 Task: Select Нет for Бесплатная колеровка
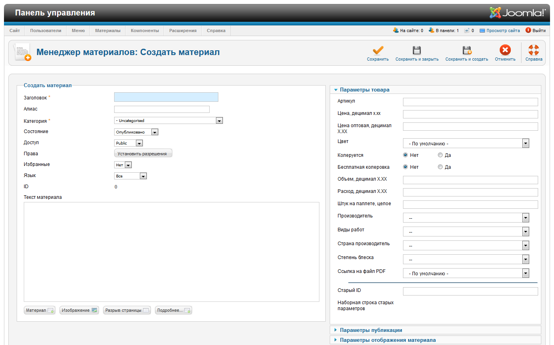pos(405,167)
